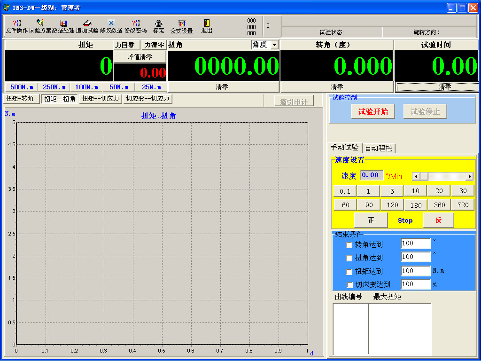Open 修改密码 (Change Password) tool
Viewport: 481px width, 361px height.
coord(135,26)
